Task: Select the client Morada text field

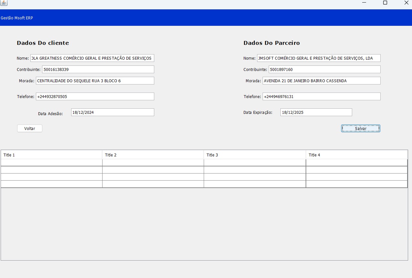Action: 95,81
